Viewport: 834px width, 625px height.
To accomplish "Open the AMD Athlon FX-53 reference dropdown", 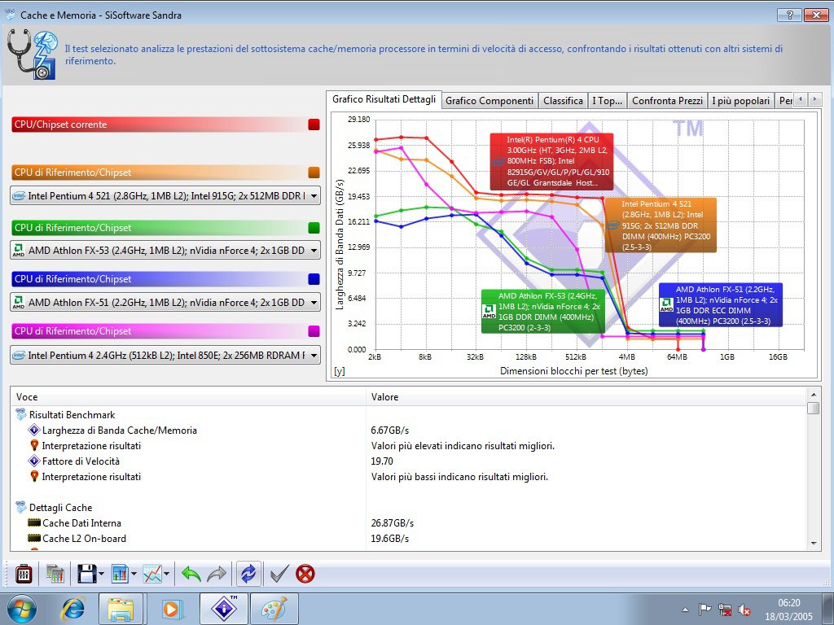I will (x=314, y=251).
